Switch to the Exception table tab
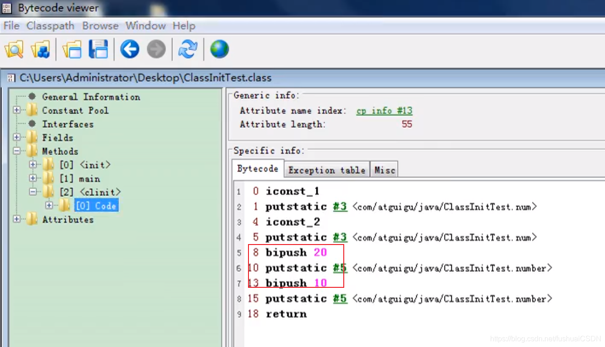 [x=326, y=170]
